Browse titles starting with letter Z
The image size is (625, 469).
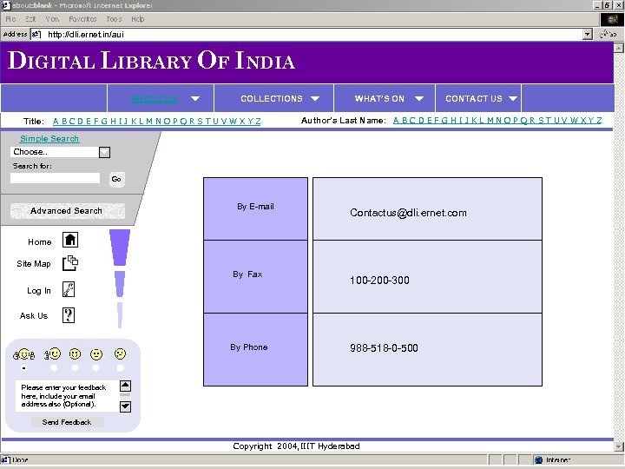tap(258, 122)
